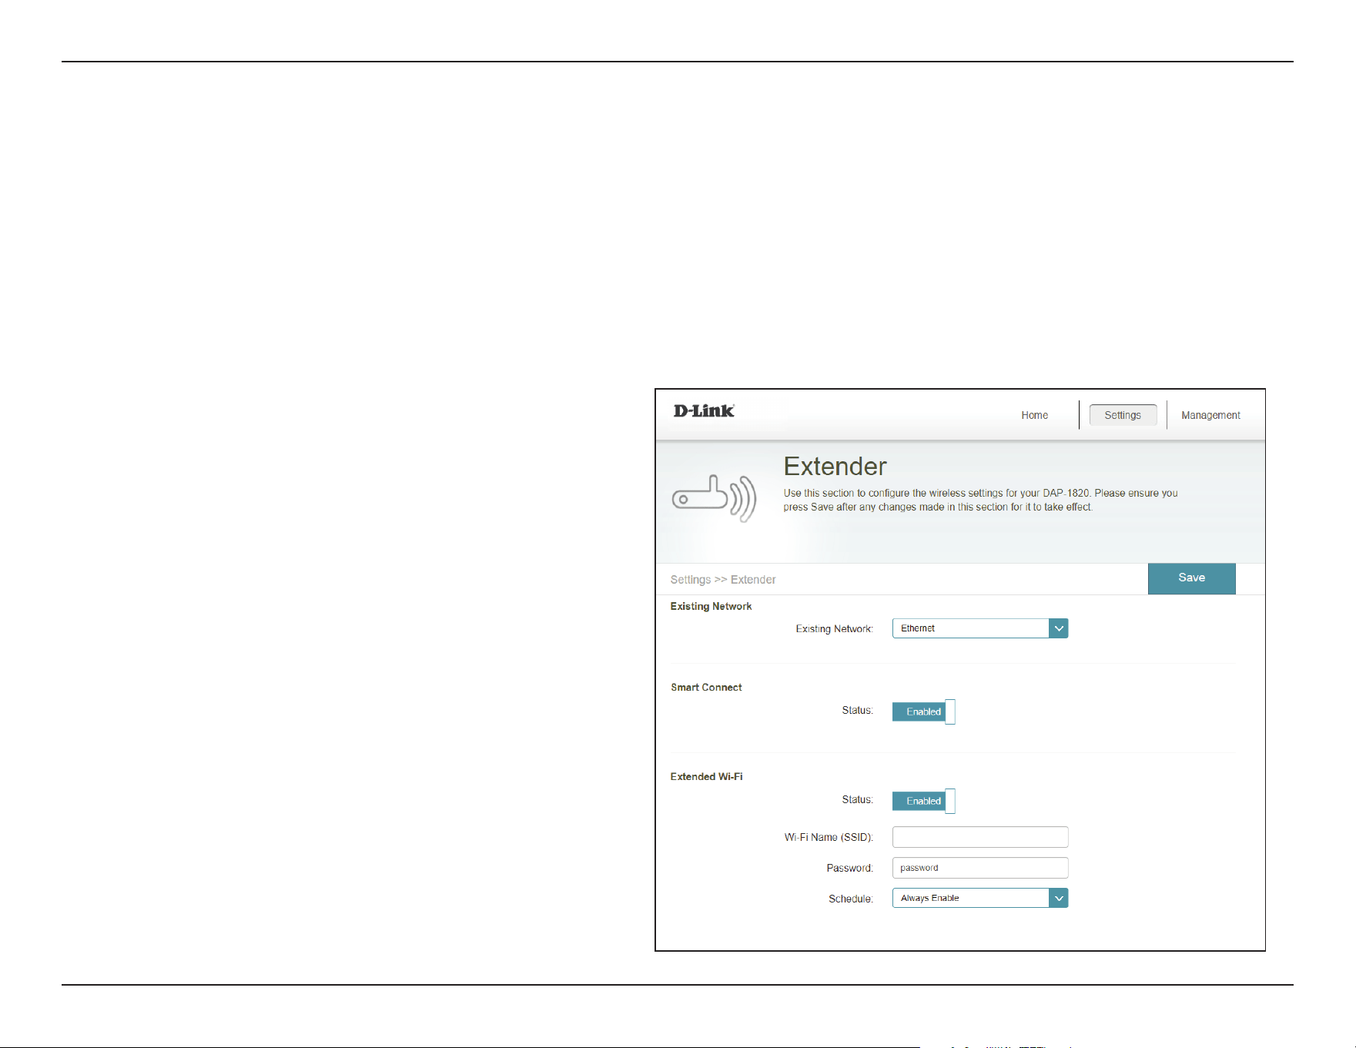Screen dimensions: 1356x1048
Task: Focus the Wi-Fi Name (SSID) field
Action: click(979, 837)
